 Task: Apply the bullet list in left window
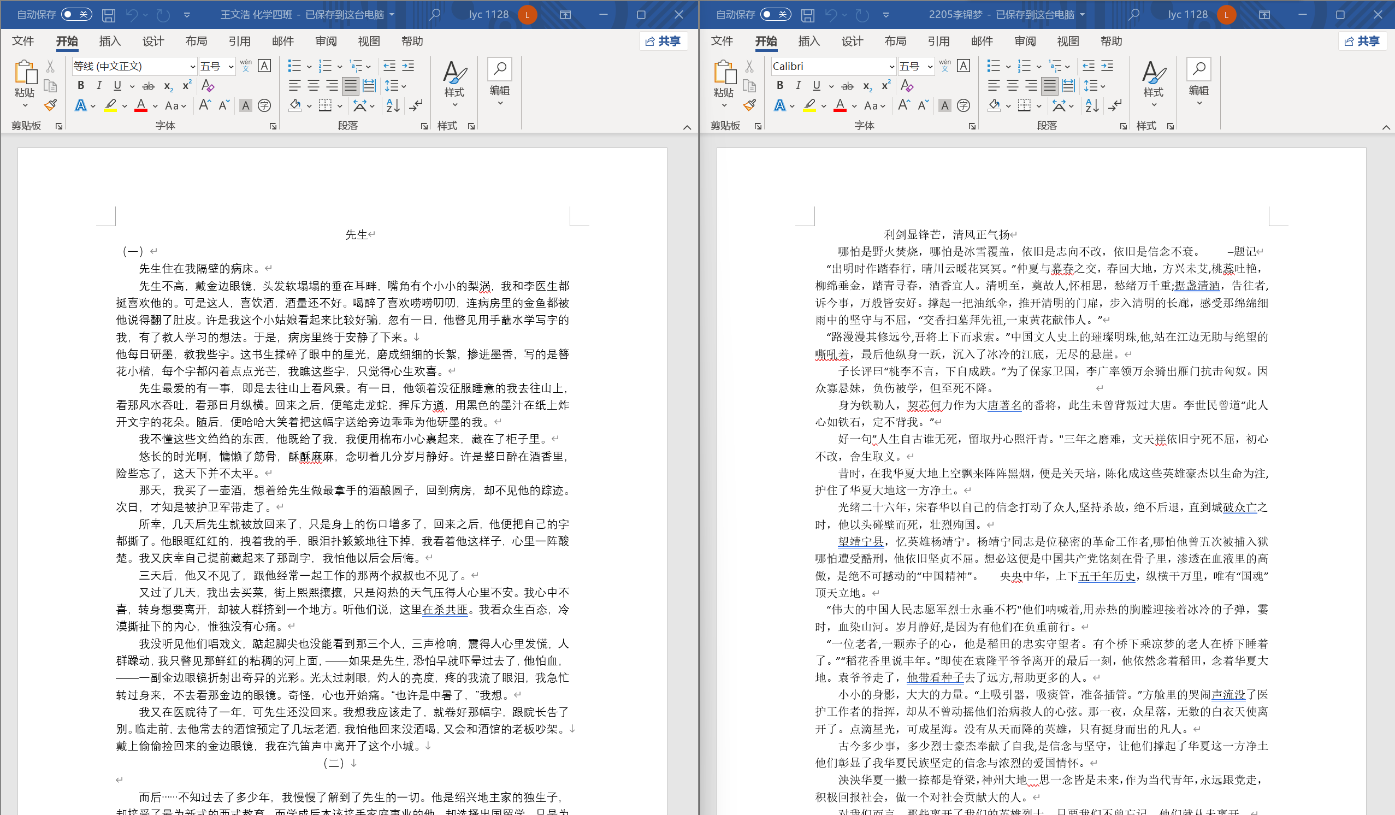click(294, 66)
